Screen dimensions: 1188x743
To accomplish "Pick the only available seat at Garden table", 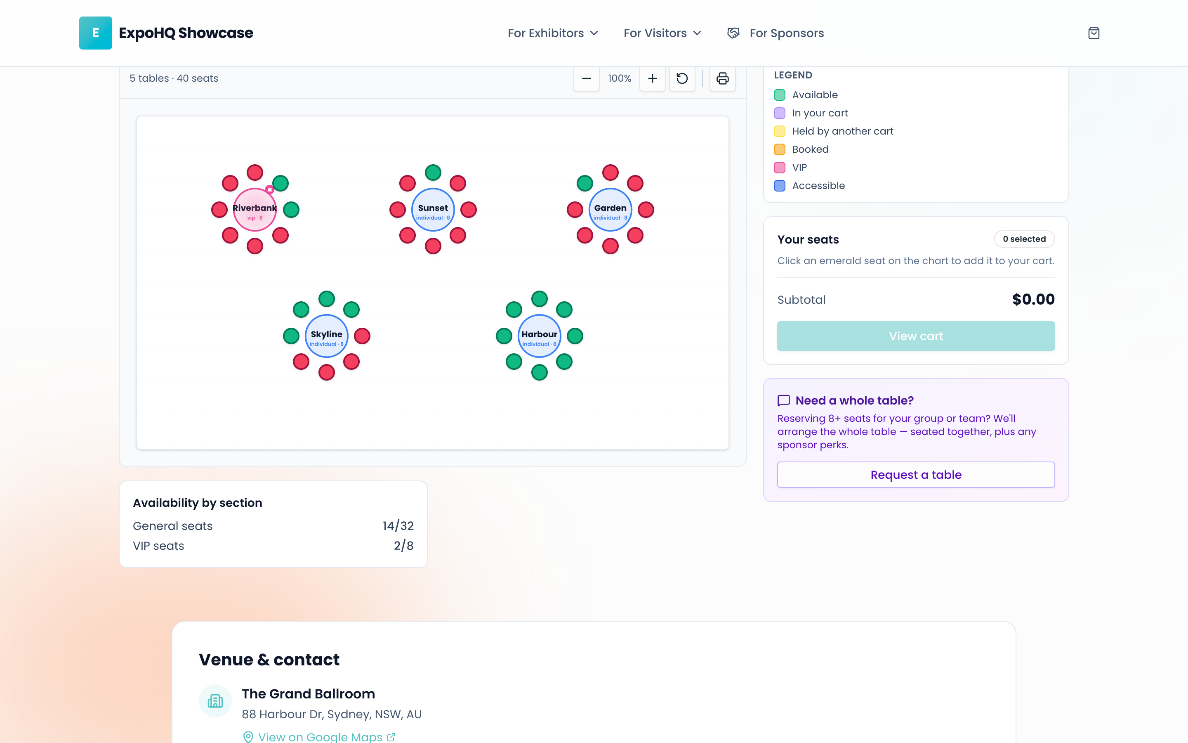I will coord(585,183).
